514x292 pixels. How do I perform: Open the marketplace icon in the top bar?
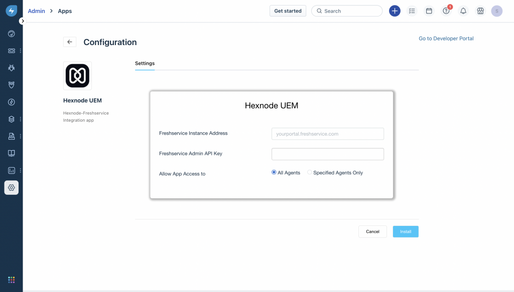pos(480,11)
